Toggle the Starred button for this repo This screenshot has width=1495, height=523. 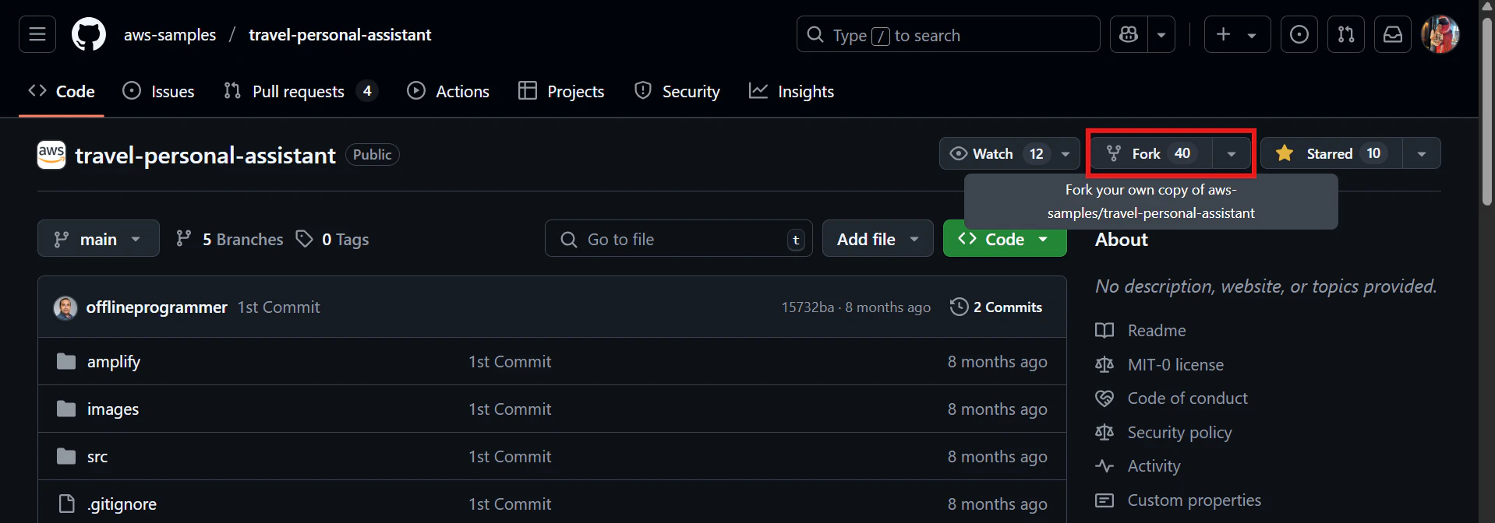[1331, 153]
